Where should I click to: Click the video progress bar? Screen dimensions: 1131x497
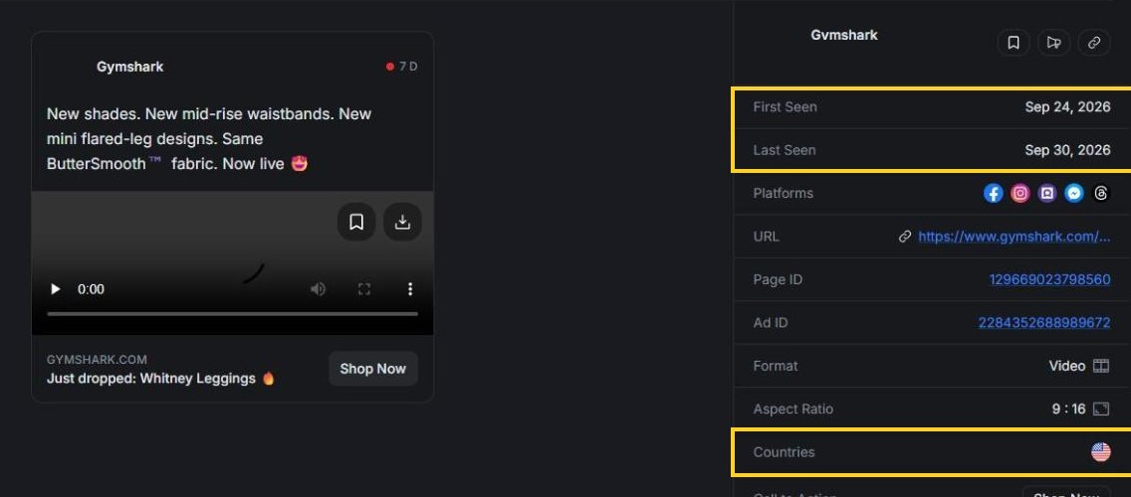point(232,314)
